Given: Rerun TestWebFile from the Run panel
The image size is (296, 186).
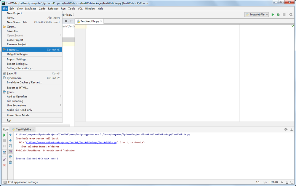Looking at the screenshot, I should pyautogui.click(x=4, y=135).
